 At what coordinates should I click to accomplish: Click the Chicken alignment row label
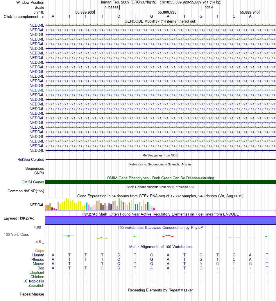tap(37, 277)
